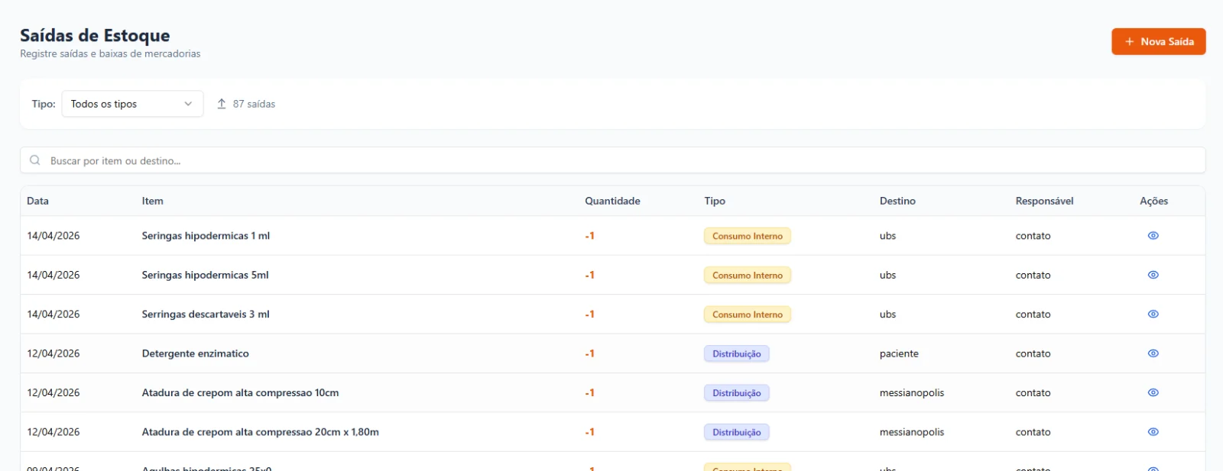1223x471 pixels.
Task: Click the Nova Saída button
Action: pyautogui.click(x=1158, y=42)
